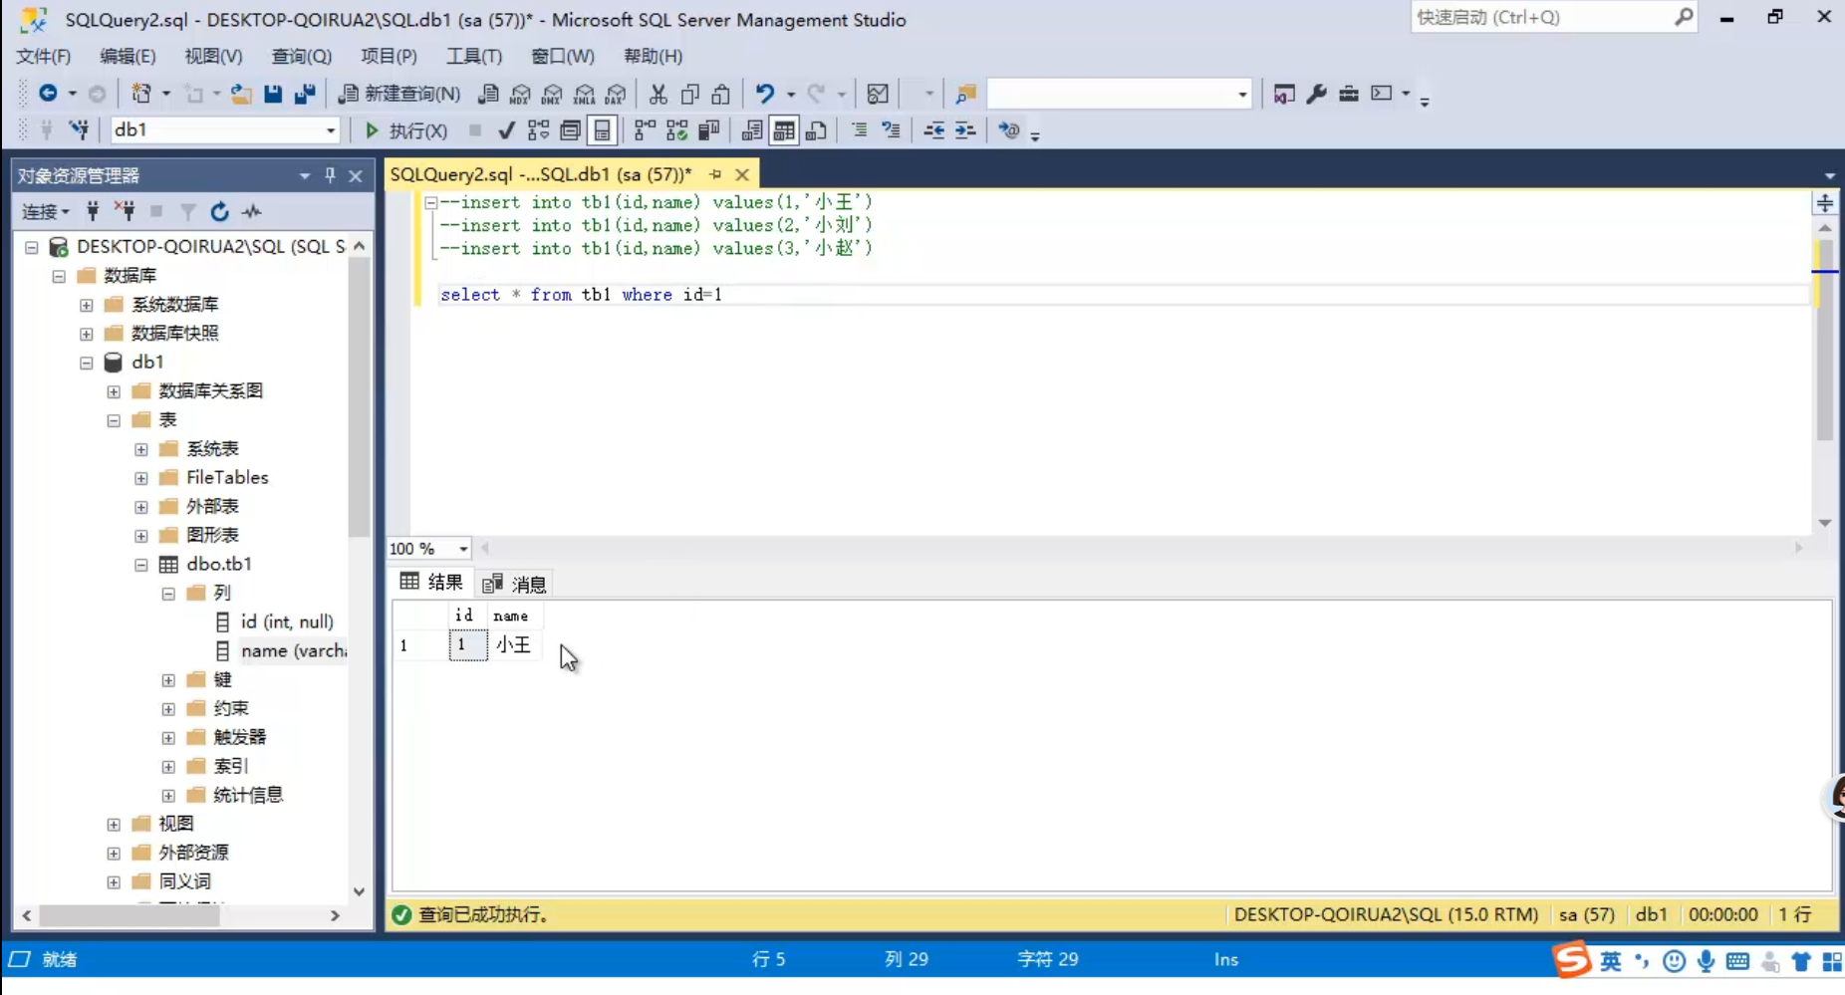Open the 100 % zoom dropdown
The image size is (1845, 995).
(462, 549)
